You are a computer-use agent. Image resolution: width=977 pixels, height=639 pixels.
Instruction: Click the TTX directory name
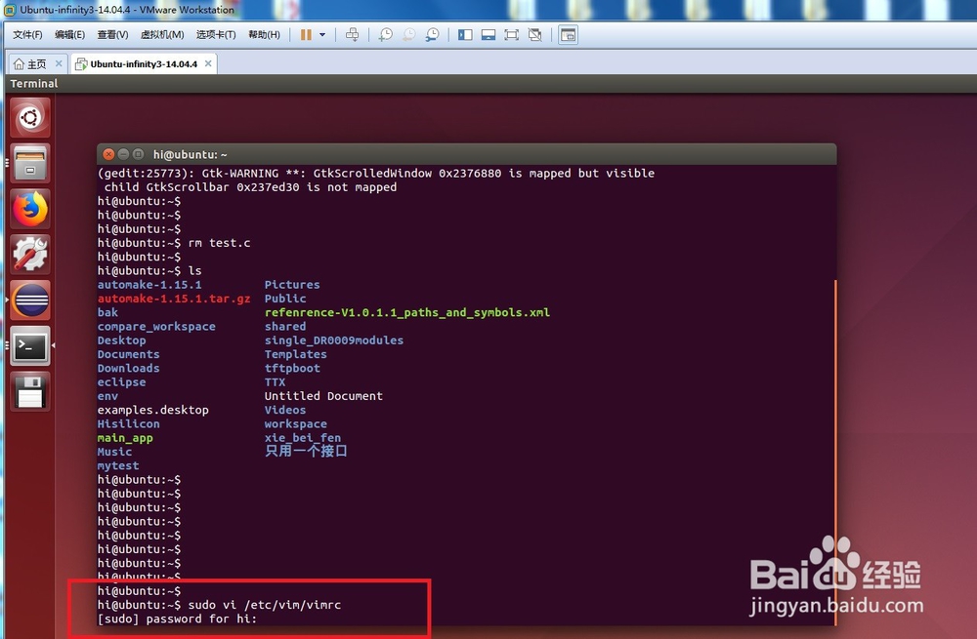pyautogui.click(x=275, y=382)
